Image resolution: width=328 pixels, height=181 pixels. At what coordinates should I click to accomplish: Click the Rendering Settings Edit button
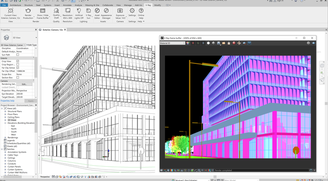point(24,84)
